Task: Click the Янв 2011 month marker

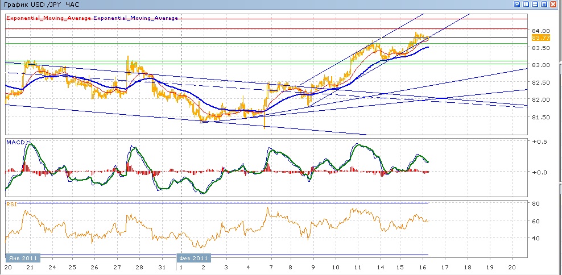Action: (23, 257)
